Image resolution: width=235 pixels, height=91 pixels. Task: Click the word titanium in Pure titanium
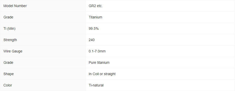tap(103, 63)
